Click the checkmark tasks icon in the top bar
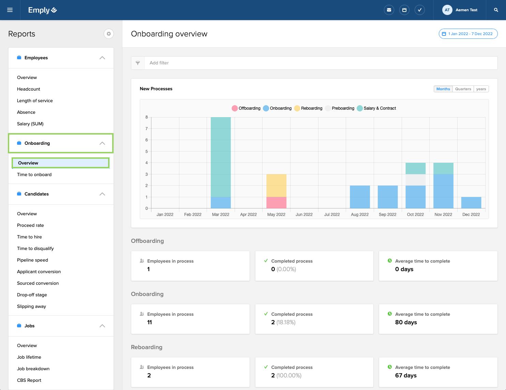Viewport: 506px width, 390px height. (x=420, y=10)
